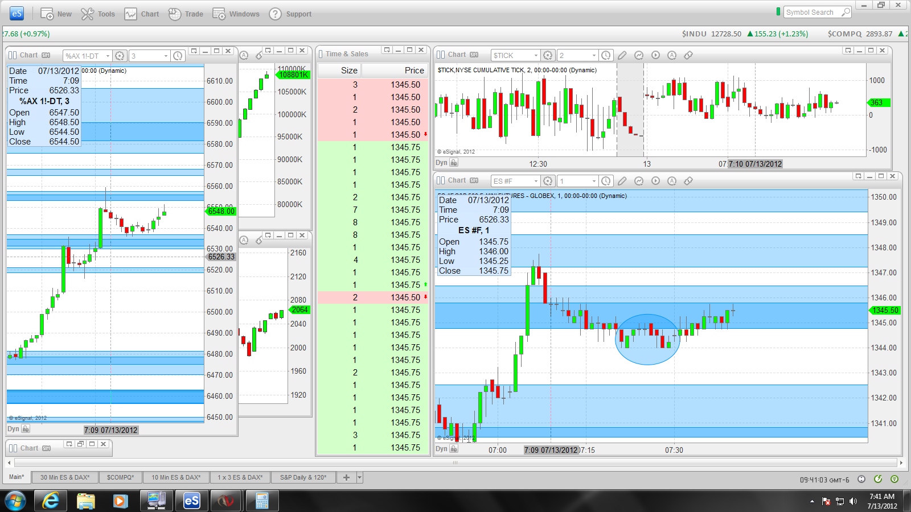
Task: Click replay play icon in ES #F chart
Action: click(655, 181)
